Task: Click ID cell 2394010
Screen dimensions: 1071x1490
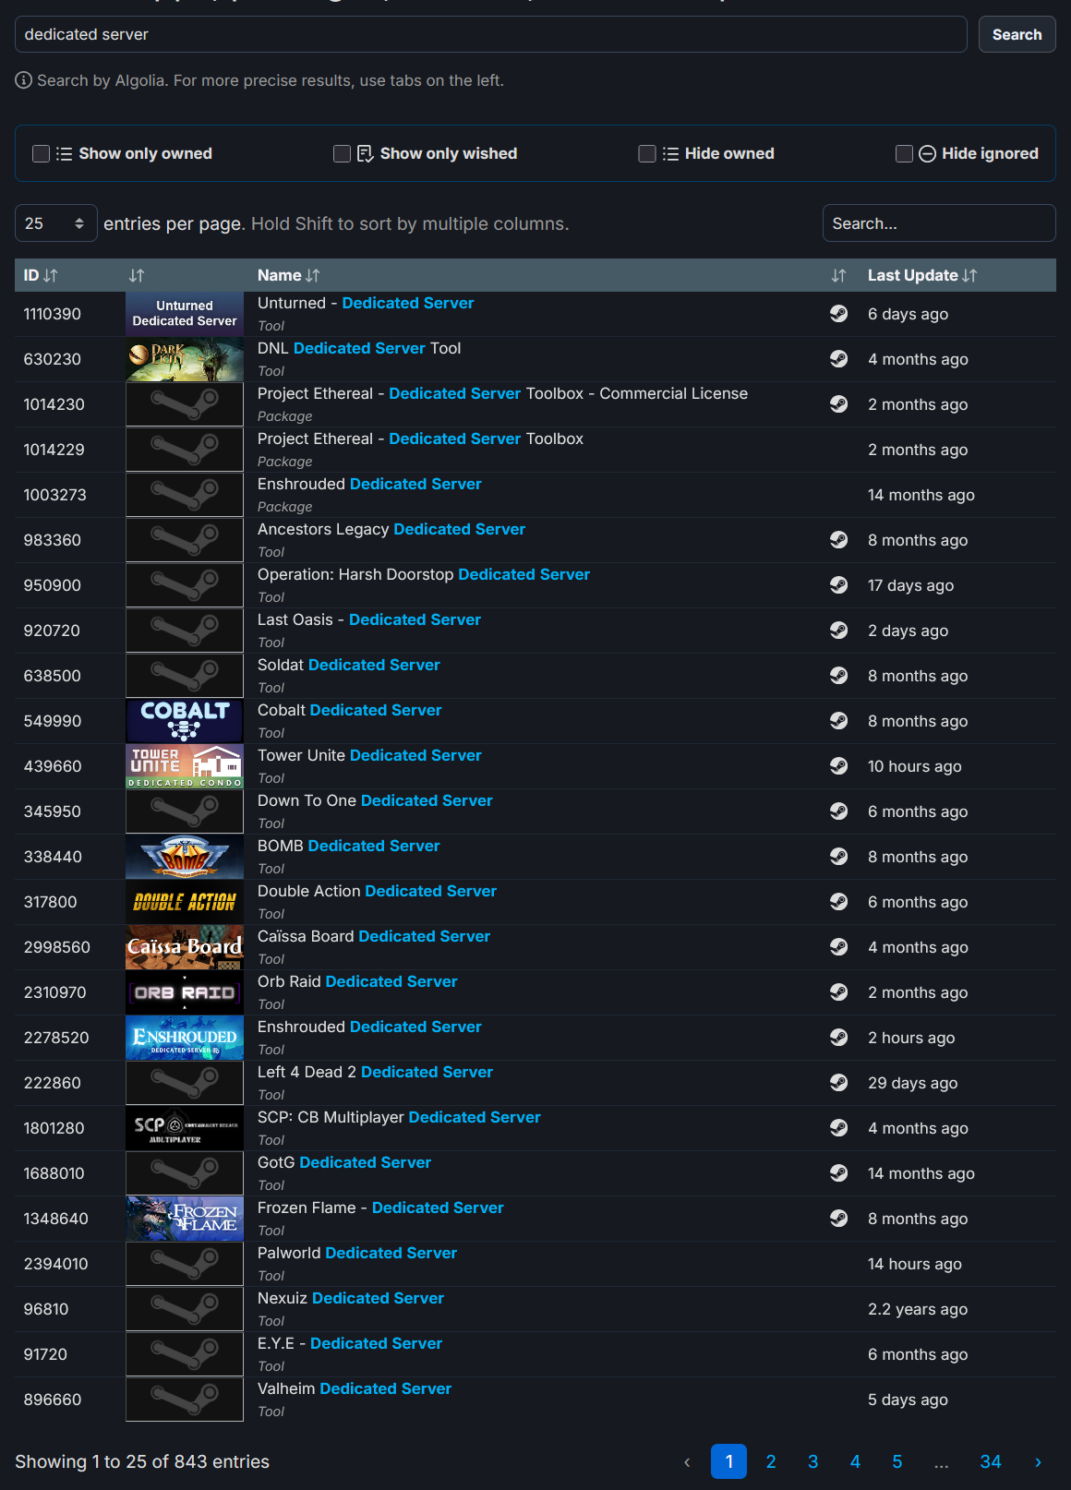Action: click(56, 1264)
